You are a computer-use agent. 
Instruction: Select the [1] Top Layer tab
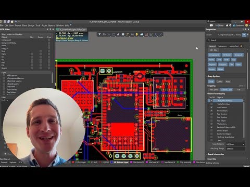[x=80, y=163]
